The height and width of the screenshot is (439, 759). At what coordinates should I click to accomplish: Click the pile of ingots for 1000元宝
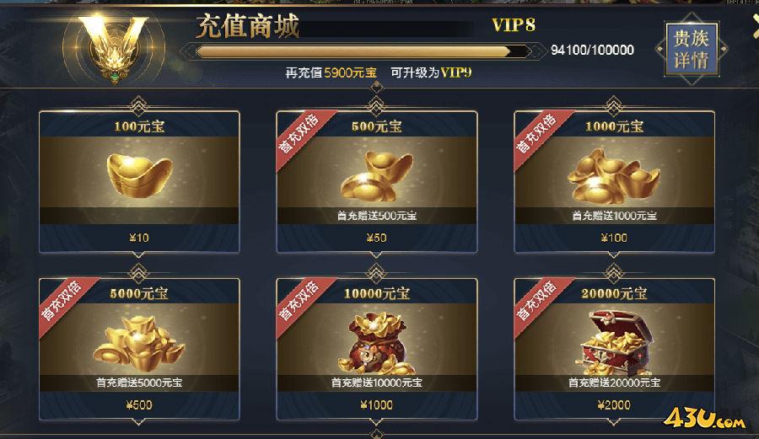click(613, 175)
